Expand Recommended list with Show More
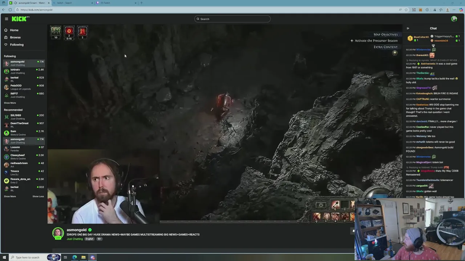465x261 pixels. [x=10, y=196]
